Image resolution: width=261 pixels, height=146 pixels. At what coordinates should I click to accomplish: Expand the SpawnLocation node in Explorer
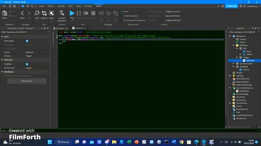(233, 64)
